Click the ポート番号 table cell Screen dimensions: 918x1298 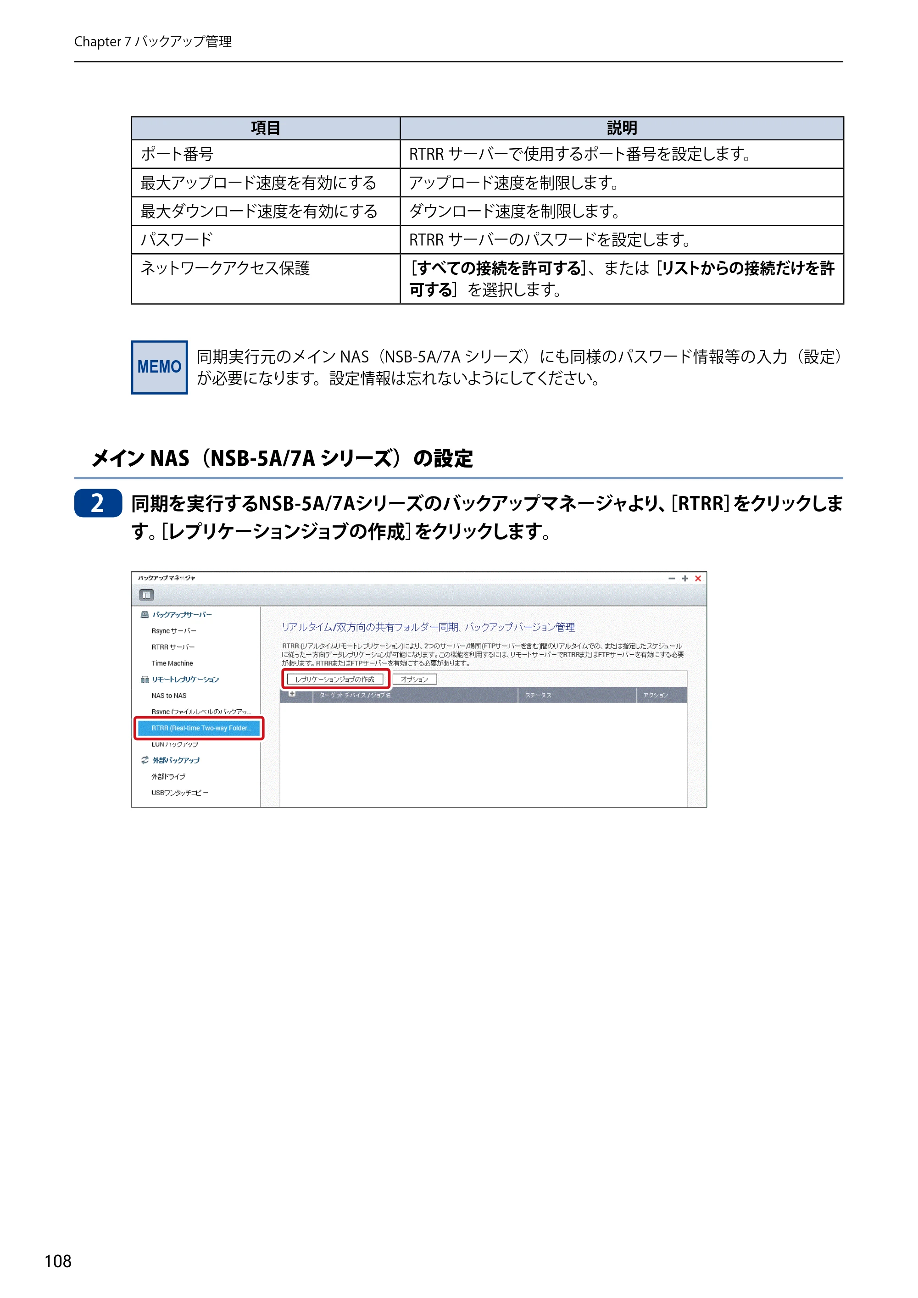266,154
